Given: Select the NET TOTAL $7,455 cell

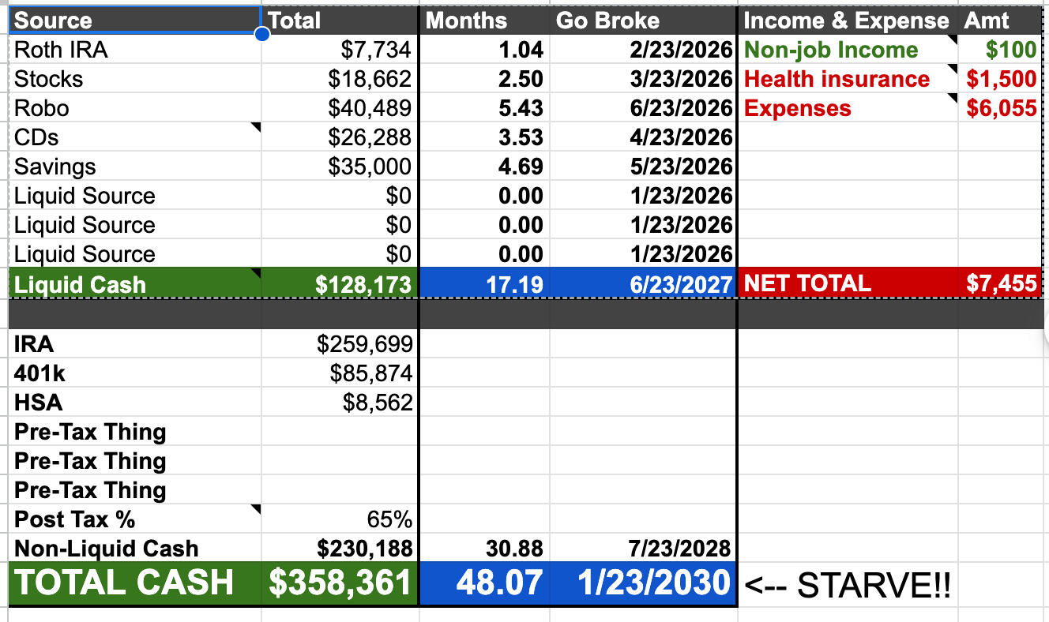Looking at the screenshot, I should 1000,284.
